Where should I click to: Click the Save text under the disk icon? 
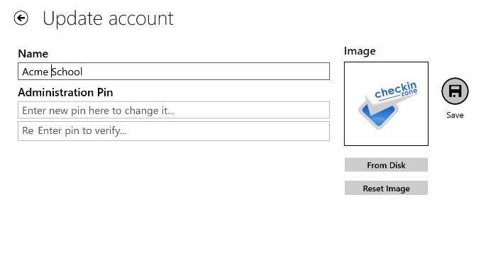pos(455,116)
